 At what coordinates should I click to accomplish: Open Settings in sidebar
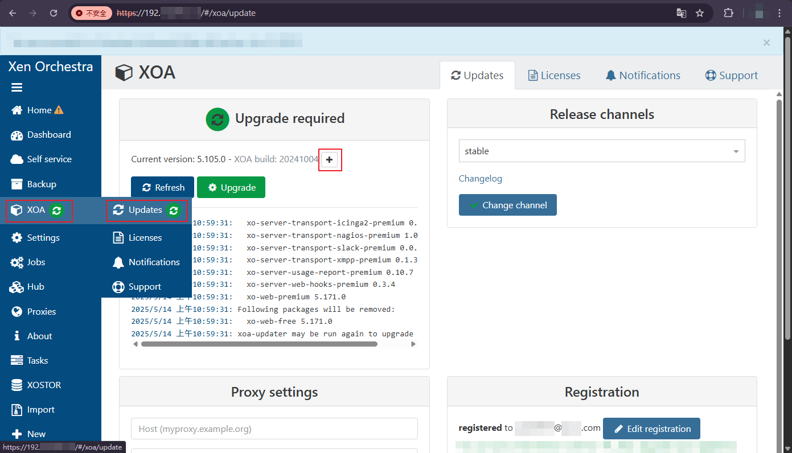coord(35,238)
